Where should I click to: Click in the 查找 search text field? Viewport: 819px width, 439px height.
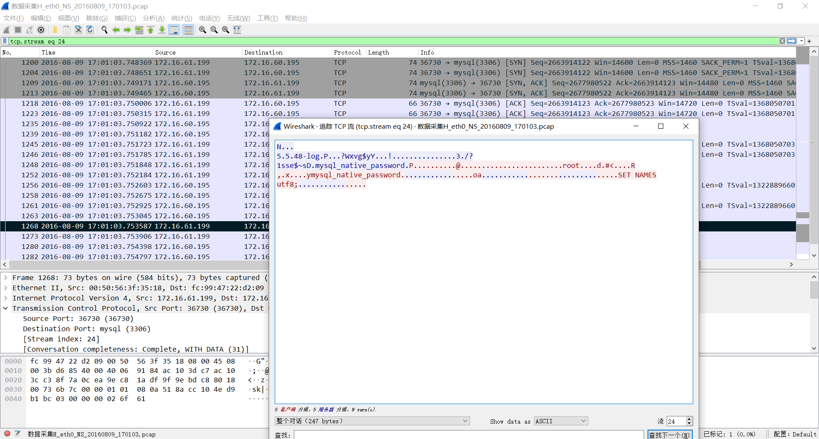coord(468,435)
